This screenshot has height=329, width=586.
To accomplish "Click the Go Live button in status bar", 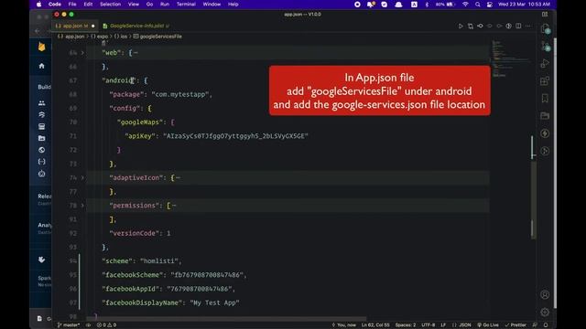I will click(488, 325).
